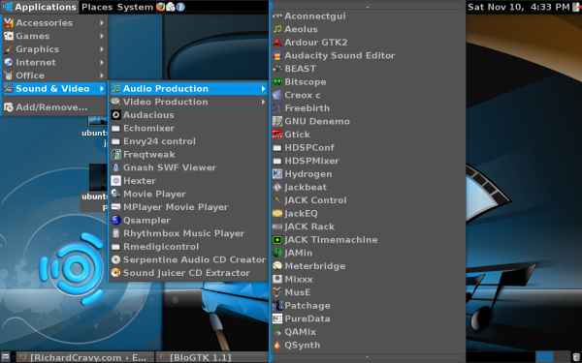Click the GNU Denemo icon
The image size is (582, 363).
click(277, 121)
